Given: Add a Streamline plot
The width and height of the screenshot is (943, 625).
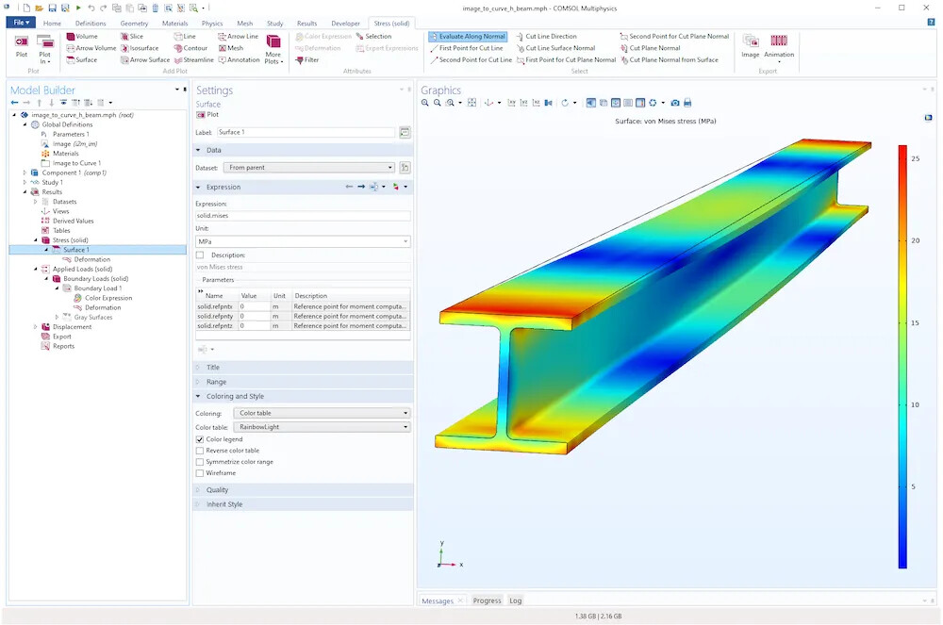Looking at the screenshot, I should [x=178, y=60].
